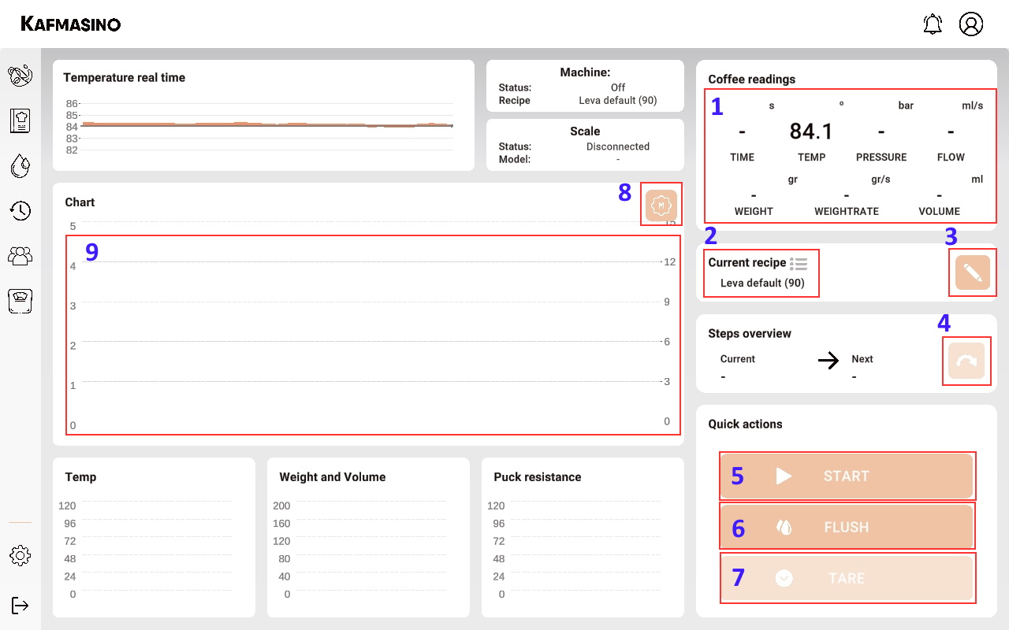Open the scale sidebar icon

(20, 301)
